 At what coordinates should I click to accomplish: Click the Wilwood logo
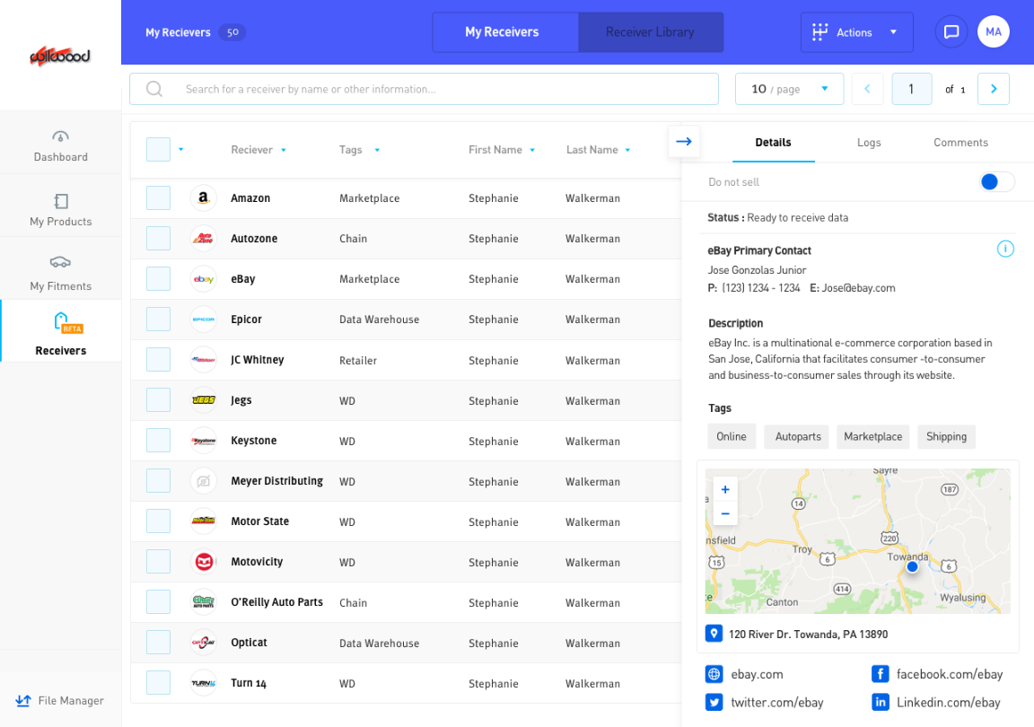tap(60, 56)
